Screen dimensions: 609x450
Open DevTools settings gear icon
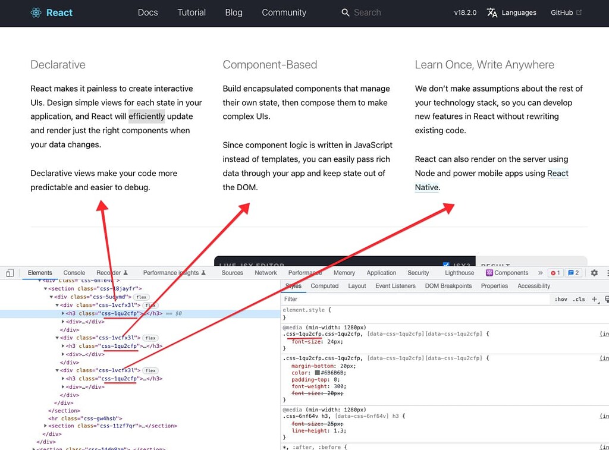point(594,273)
